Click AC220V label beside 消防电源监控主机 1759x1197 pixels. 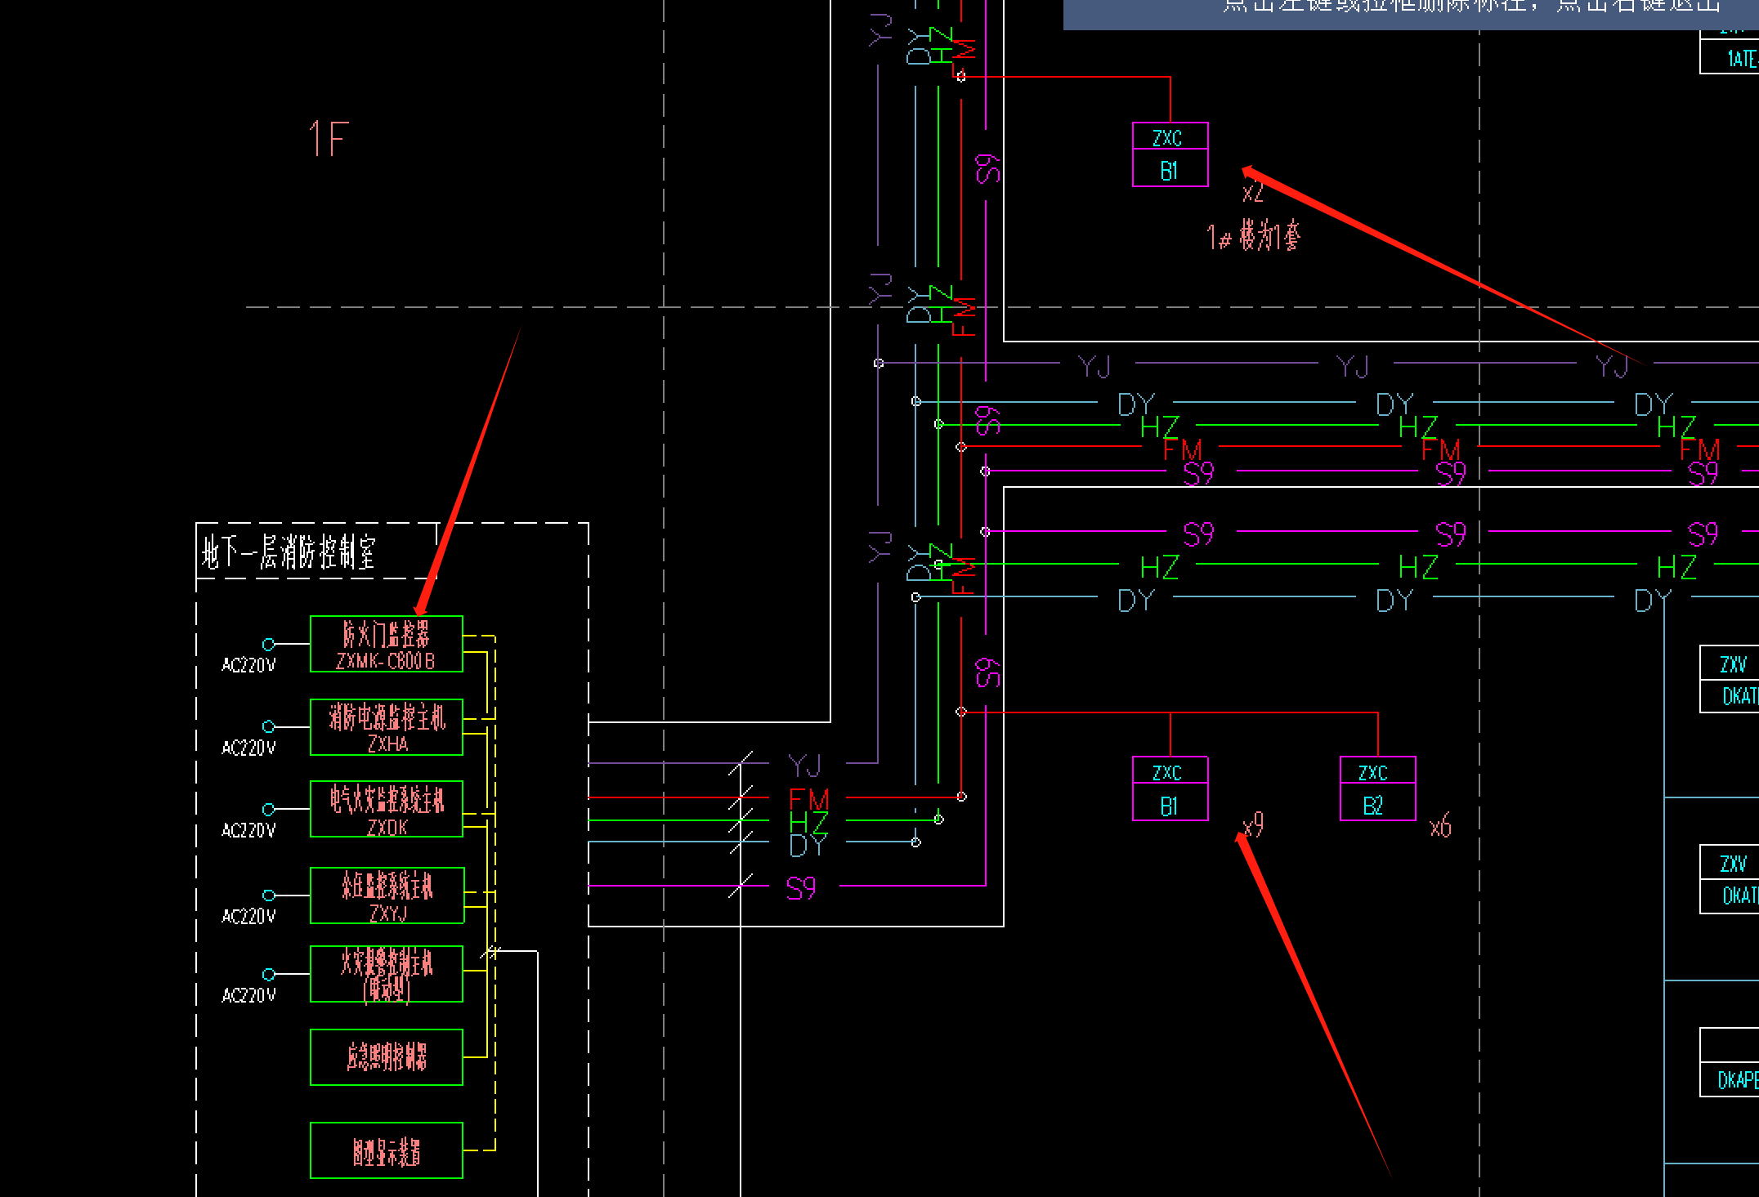pos(248,748)
